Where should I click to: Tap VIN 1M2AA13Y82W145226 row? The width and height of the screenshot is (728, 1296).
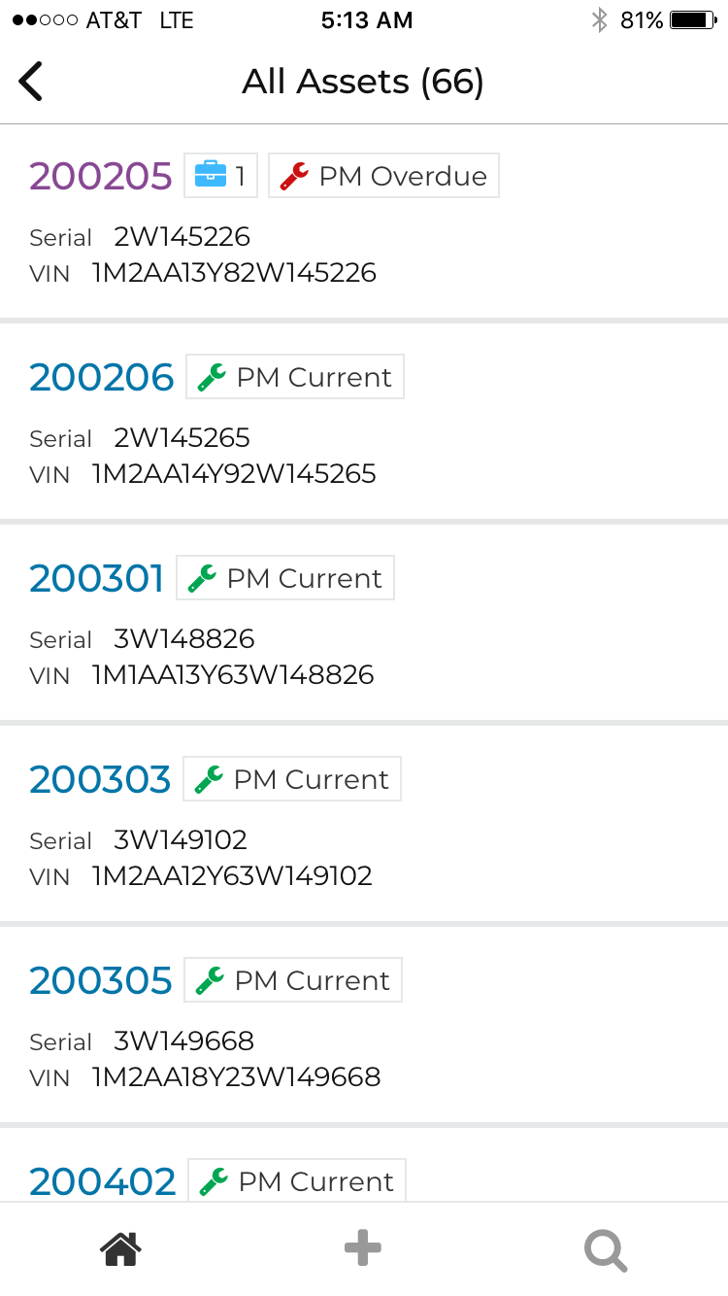pos(233,273)
